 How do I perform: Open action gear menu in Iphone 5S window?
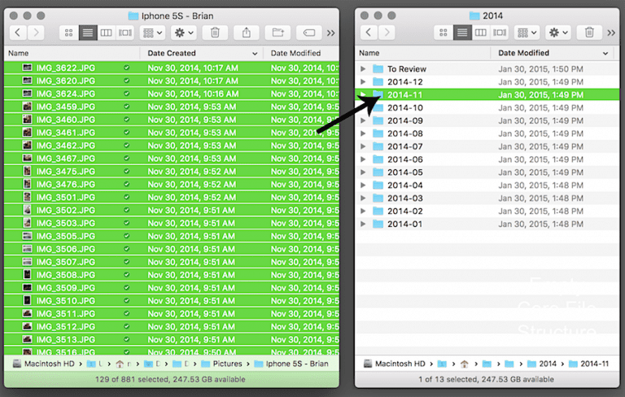(184, 33)
